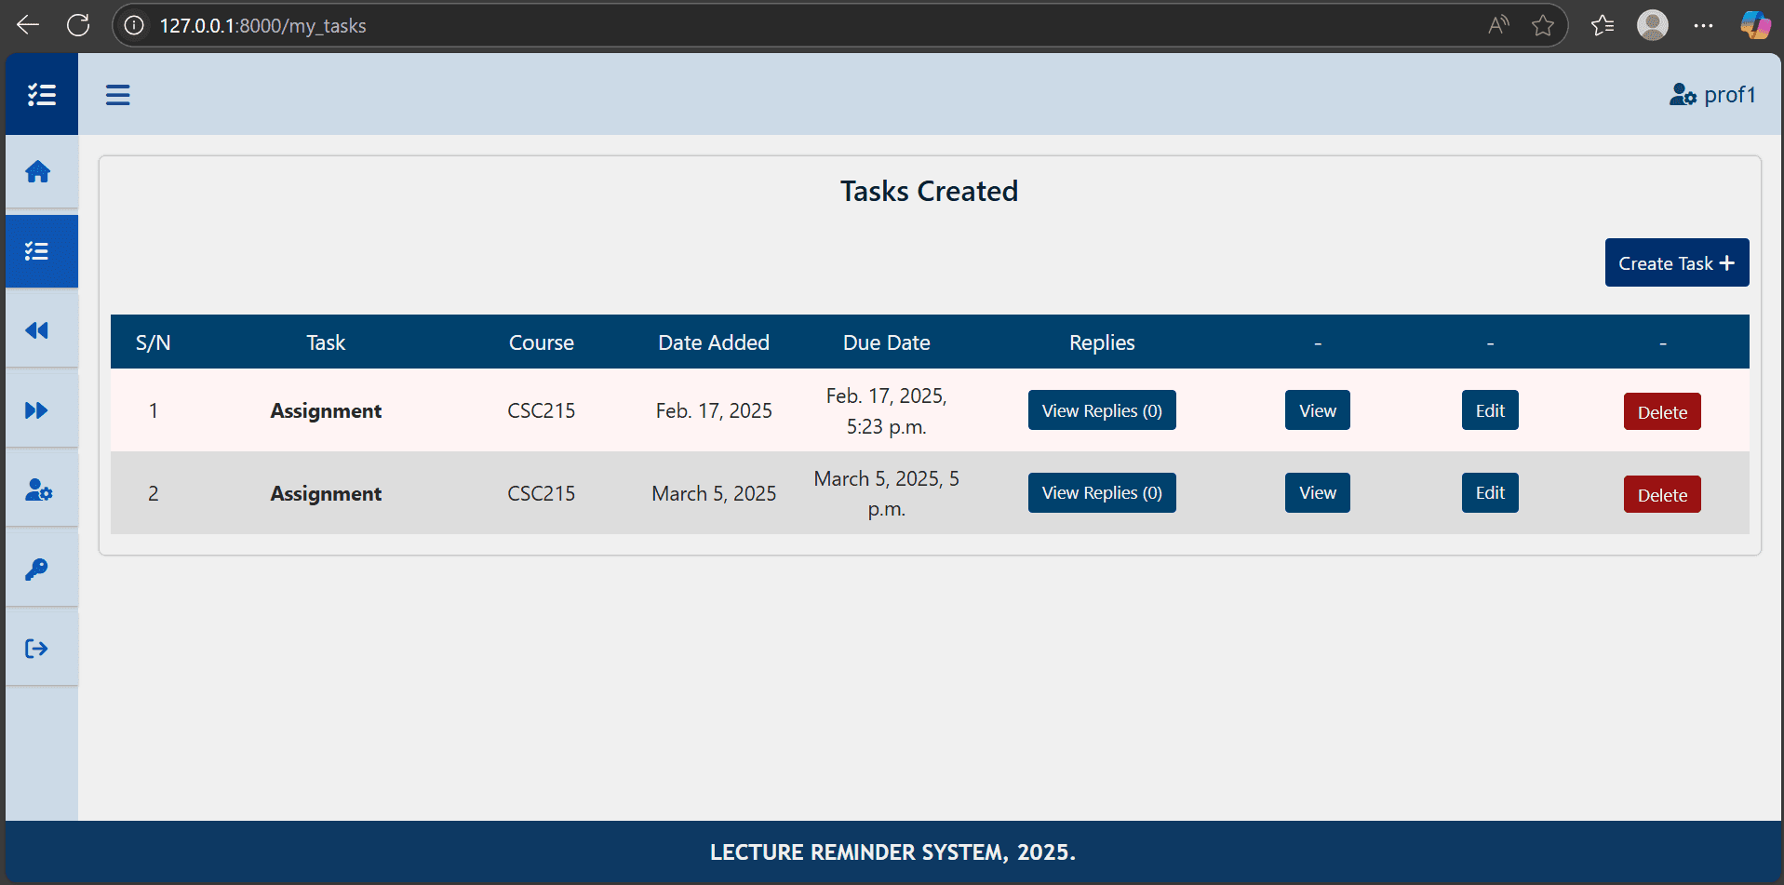Toggle the hamburger menu to collapse sidebar

[118, 95]
